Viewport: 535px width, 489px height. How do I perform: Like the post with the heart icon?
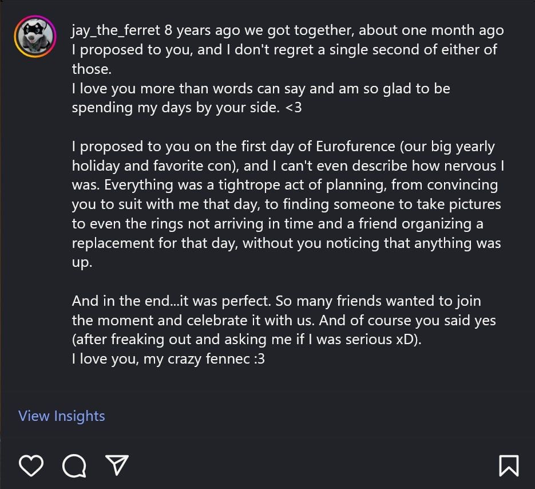coord(31,466)
